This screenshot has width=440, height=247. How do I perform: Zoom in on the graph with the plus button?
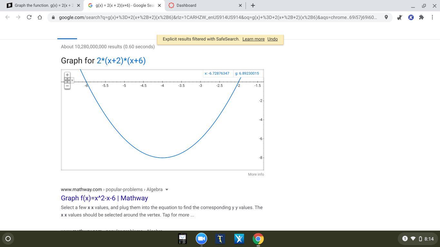(x=67, y=75)
